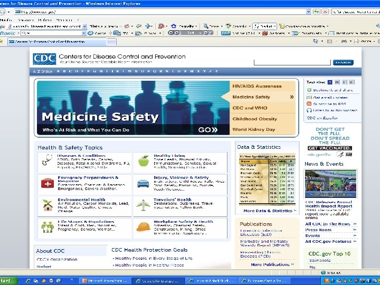Image resolution: width=380 pixels, height=285 pixels.
Task: Click the orange hard hat Workplace Safety icon
Action: tap(143, 227)
